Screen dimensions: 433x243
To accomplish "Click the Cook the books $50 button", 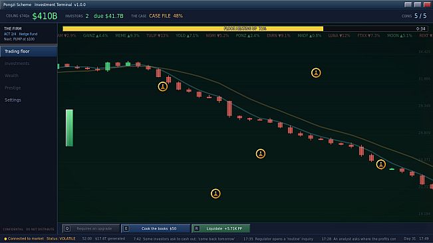I will [156, 228].
